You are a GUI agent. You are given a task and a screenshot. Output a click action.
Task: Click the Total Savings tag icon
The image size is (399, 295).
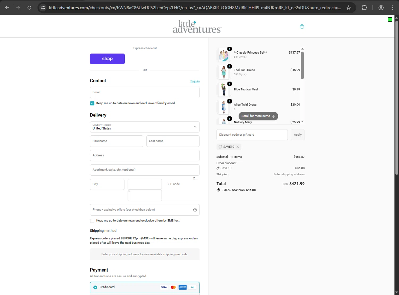(x=218, y=190)
